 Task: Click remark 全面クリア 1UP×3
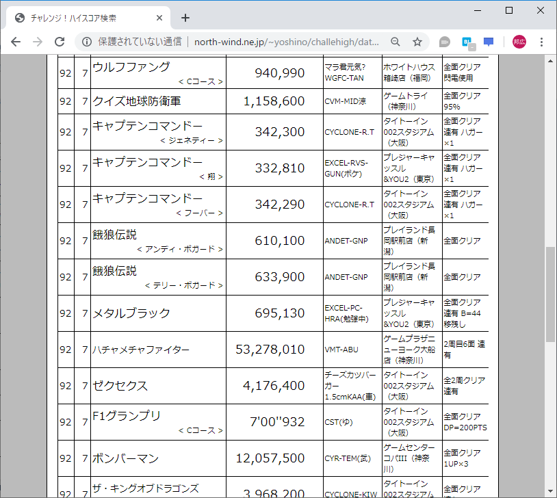coord(462,458)
